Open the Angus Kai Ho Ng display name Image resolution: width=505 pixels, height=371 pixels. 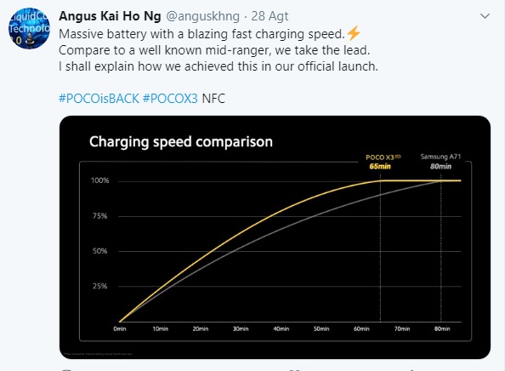[x=110, y=16]
